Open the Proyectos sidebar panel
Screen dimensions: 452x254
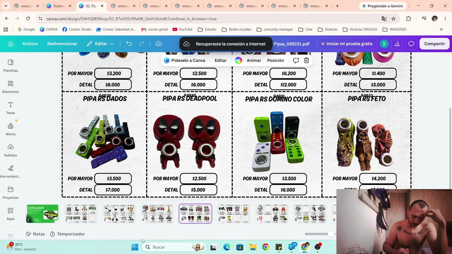pyautogui.click(x=11, y=193)
